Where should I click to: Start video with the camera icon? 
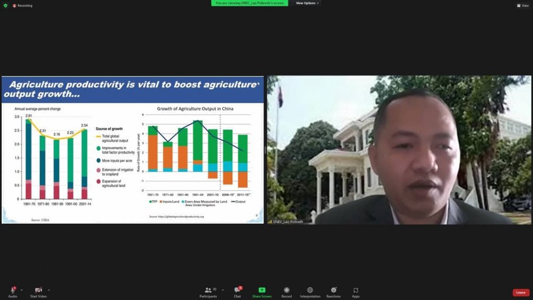tap(38, 290)
